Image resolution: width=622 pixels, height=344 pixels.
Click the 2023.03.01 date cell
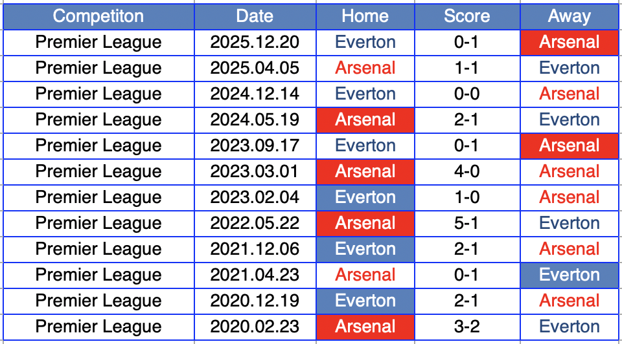pos(255,171)
